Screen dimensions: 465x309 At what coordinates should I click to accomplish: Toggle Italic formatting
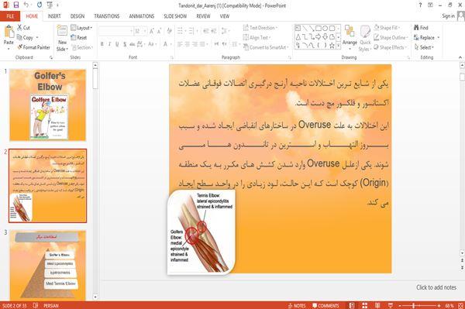pos(109,44)
